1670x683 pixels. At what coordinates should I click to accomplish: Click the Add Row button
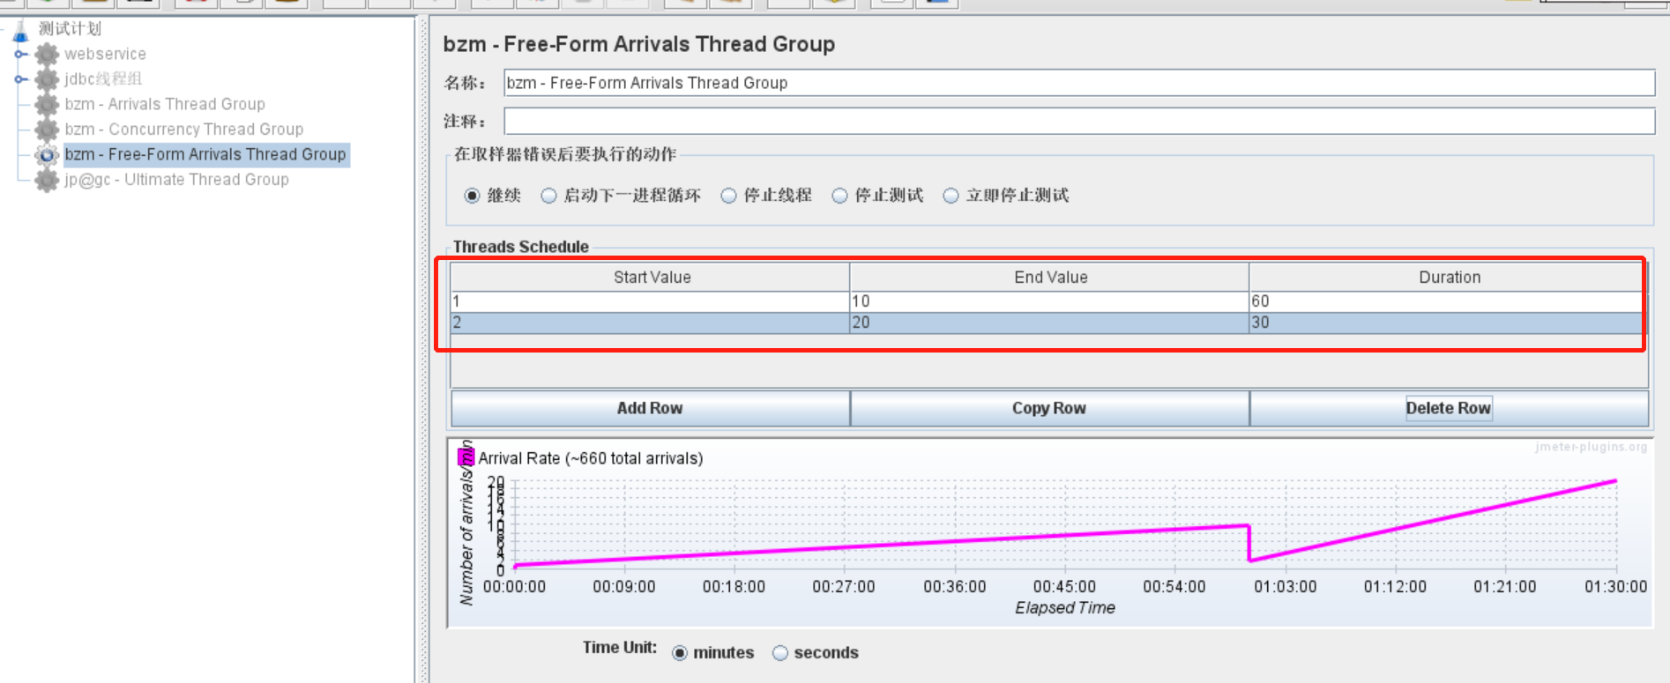(650, 408)
